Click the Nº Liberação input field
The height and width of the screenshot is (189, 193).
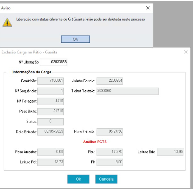(x=53, y=62)
